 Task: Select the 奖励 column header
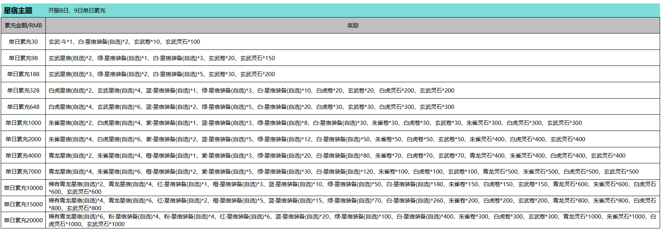(x=353, y=26)
